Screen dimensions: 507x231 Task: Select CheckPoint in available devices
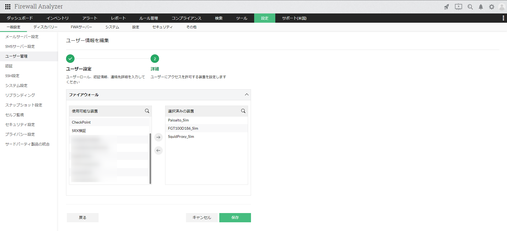pos(109,122)
